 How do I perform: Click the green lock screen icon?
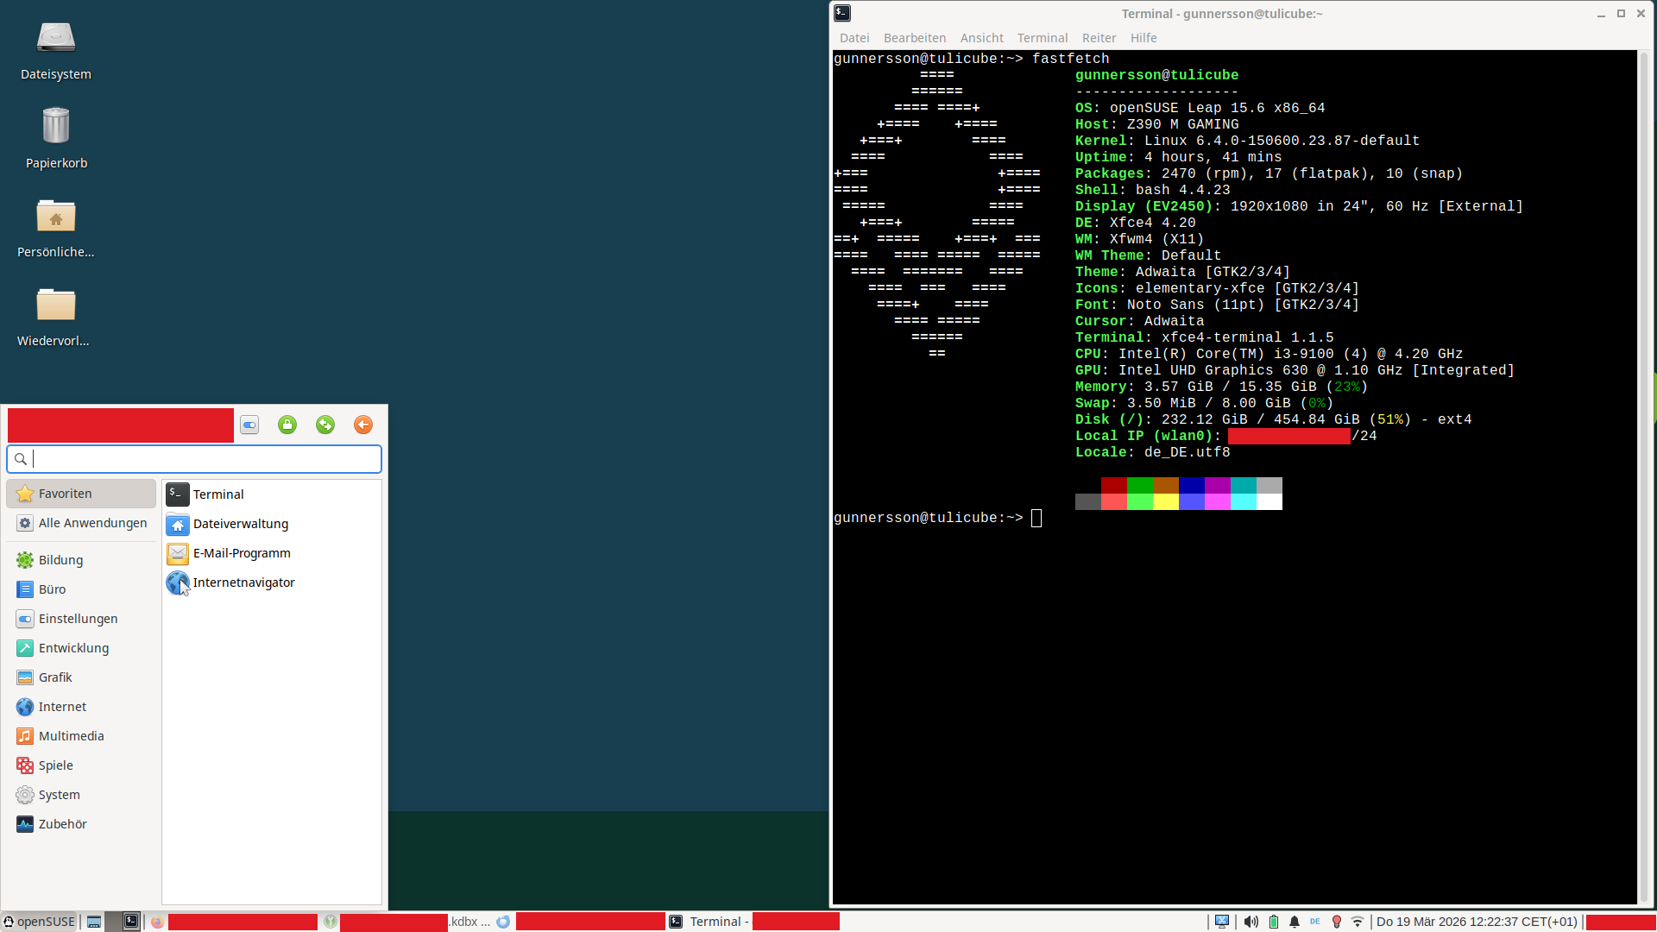pyautogui.click(x=287, y=425)
